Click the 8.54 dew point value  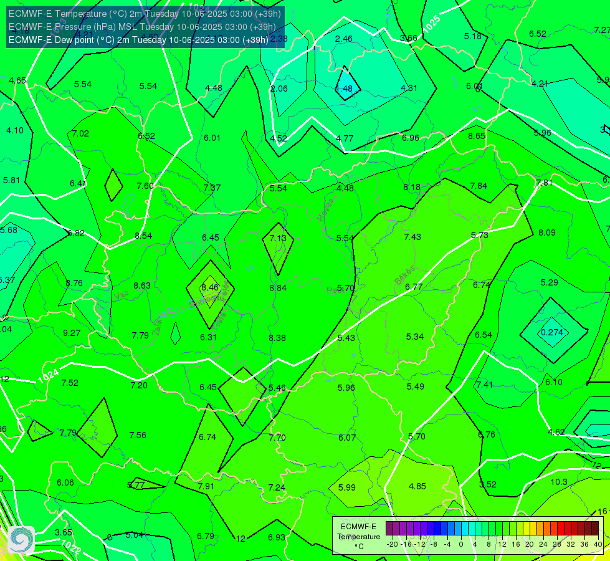pyautogui.click(x=143, y=236)
